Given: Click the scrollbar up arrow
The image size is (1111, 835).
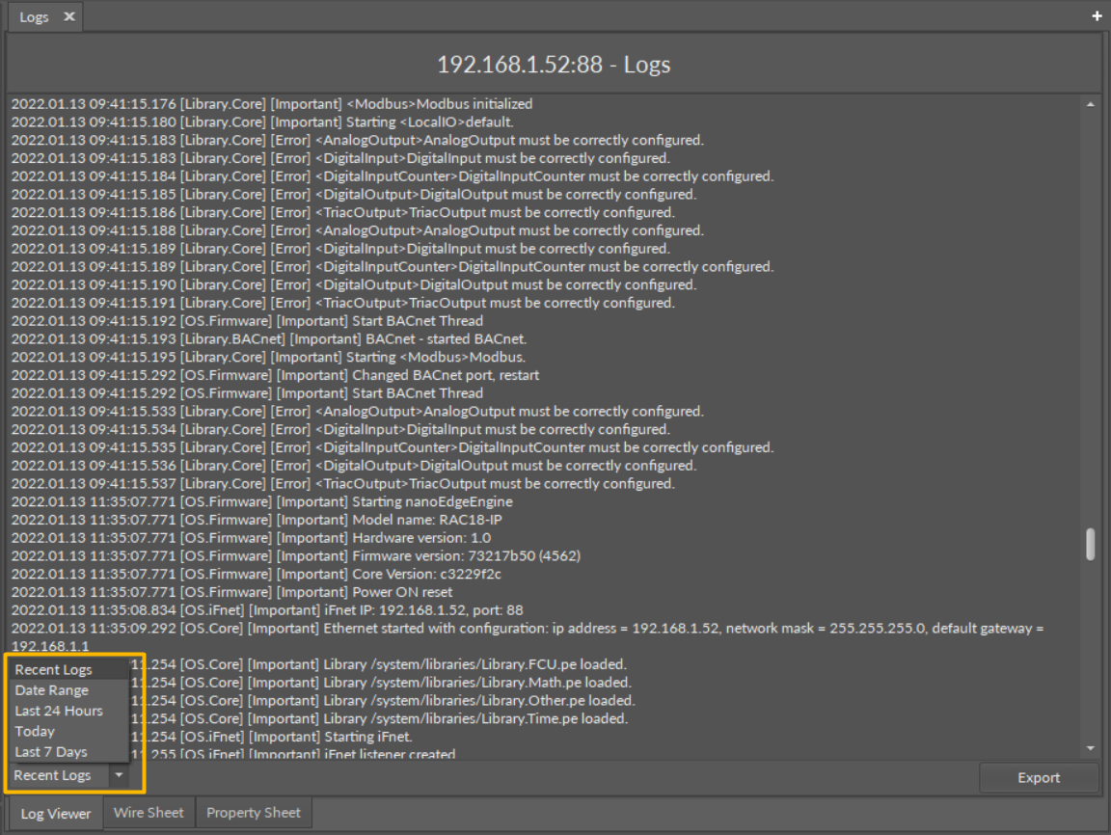Looking at the screenshot, I should [1091, 103].
